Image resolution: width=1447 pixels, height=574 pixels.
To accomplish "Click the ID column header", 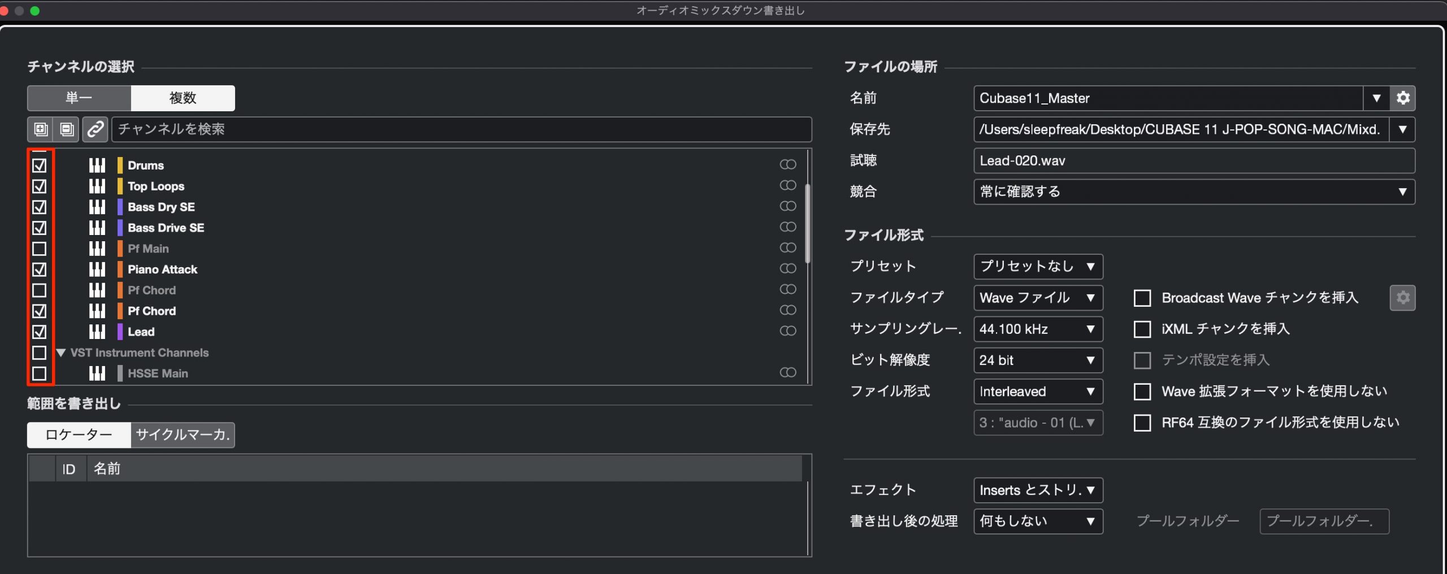I will coord(70,469).
